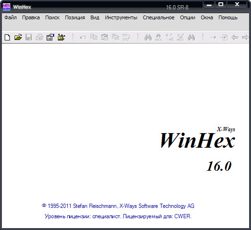Viewport: 251px width, 230px height.
Task: Click the Forward navigation arrow icon
Action: coord(245,38)
